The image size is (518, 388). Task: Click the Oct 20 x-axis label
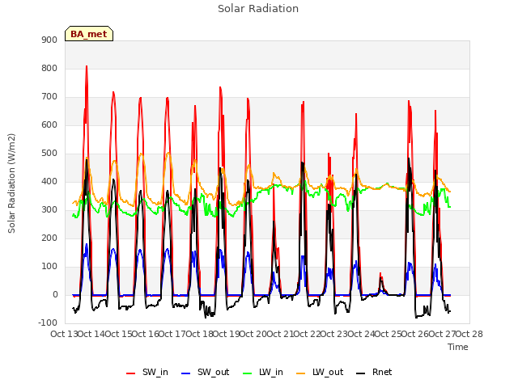click(x=253, y=334)
